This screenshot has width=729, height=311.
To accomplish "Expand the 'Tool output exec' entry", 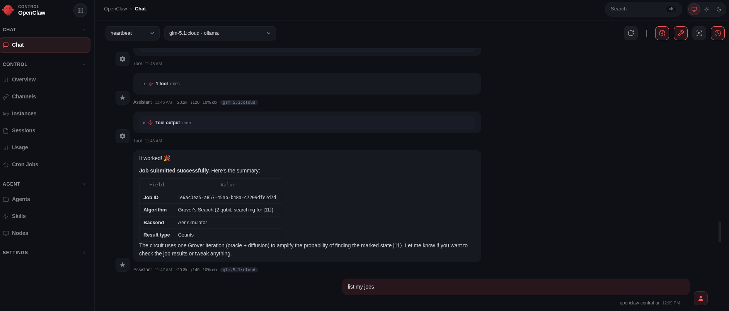I will (x=167, y=123).
